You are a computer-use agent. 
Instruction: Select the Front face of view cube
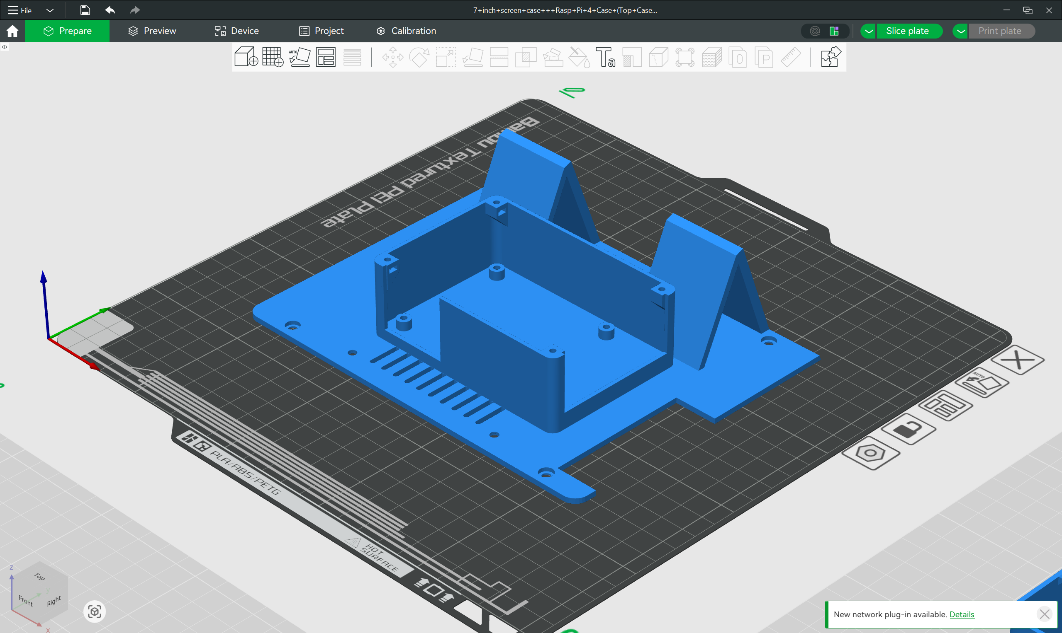point(26,601)
